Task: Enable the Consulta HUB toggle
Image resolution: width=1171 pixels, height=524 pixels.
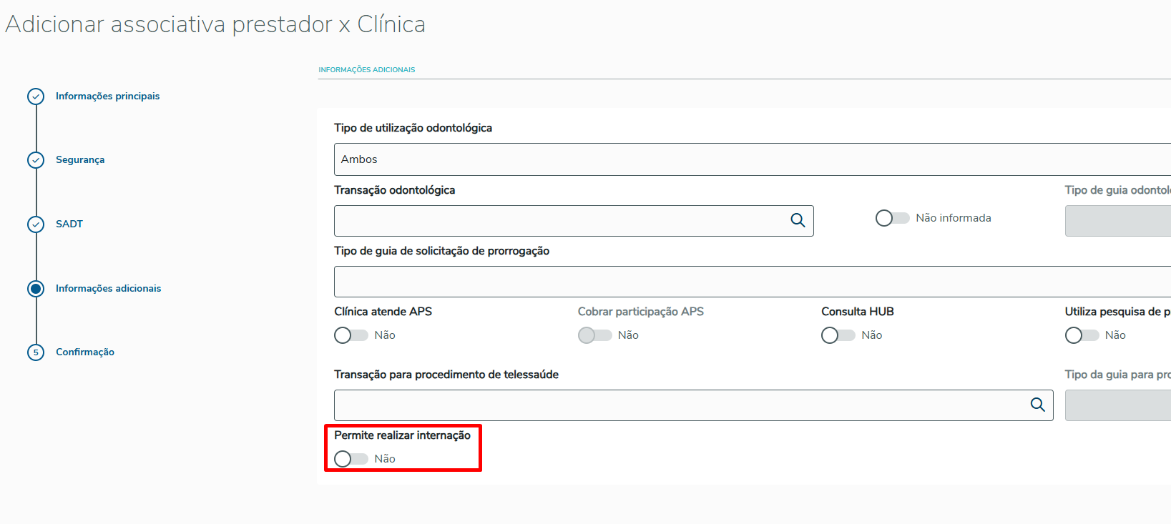Action: point(838,335)
